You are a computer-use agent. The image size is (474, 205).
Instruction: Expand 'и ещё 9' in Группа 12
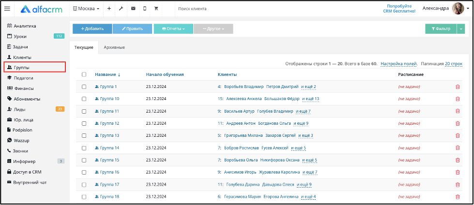tap(301, 123)
